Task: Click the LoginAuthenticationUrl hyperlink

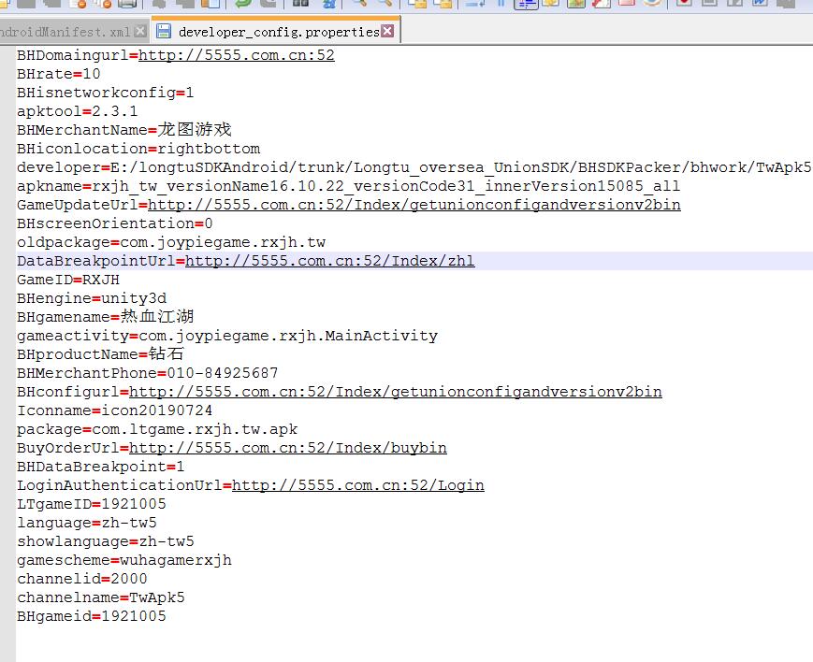Action: coord(357,485)
